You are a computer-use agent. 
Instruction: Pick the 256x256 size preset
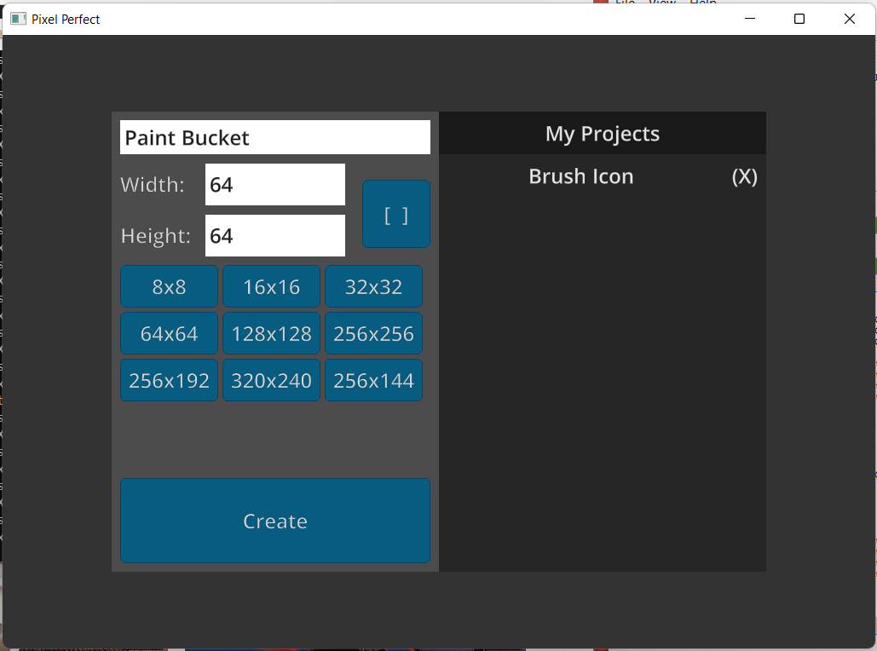(x=373, y=333)
